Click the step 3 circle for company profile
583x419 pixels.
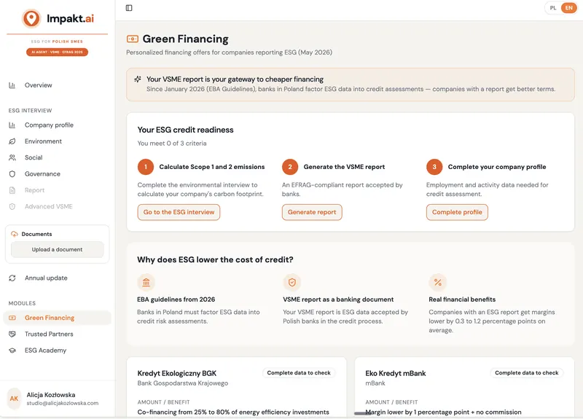[x=434, y=167]
